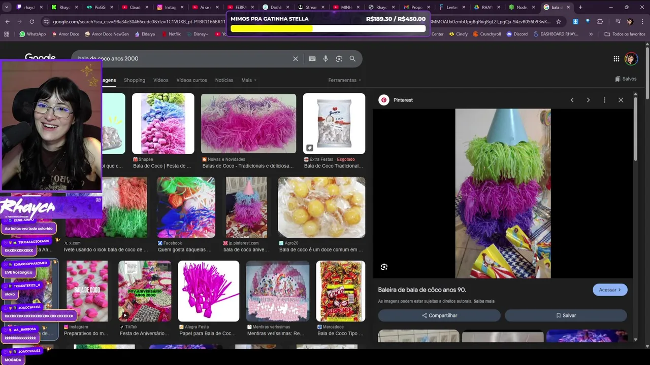Viewport: 650px width, 365px height.
Task: Open Noivas e Novidades pink candy image
Action: coord(248,124)
